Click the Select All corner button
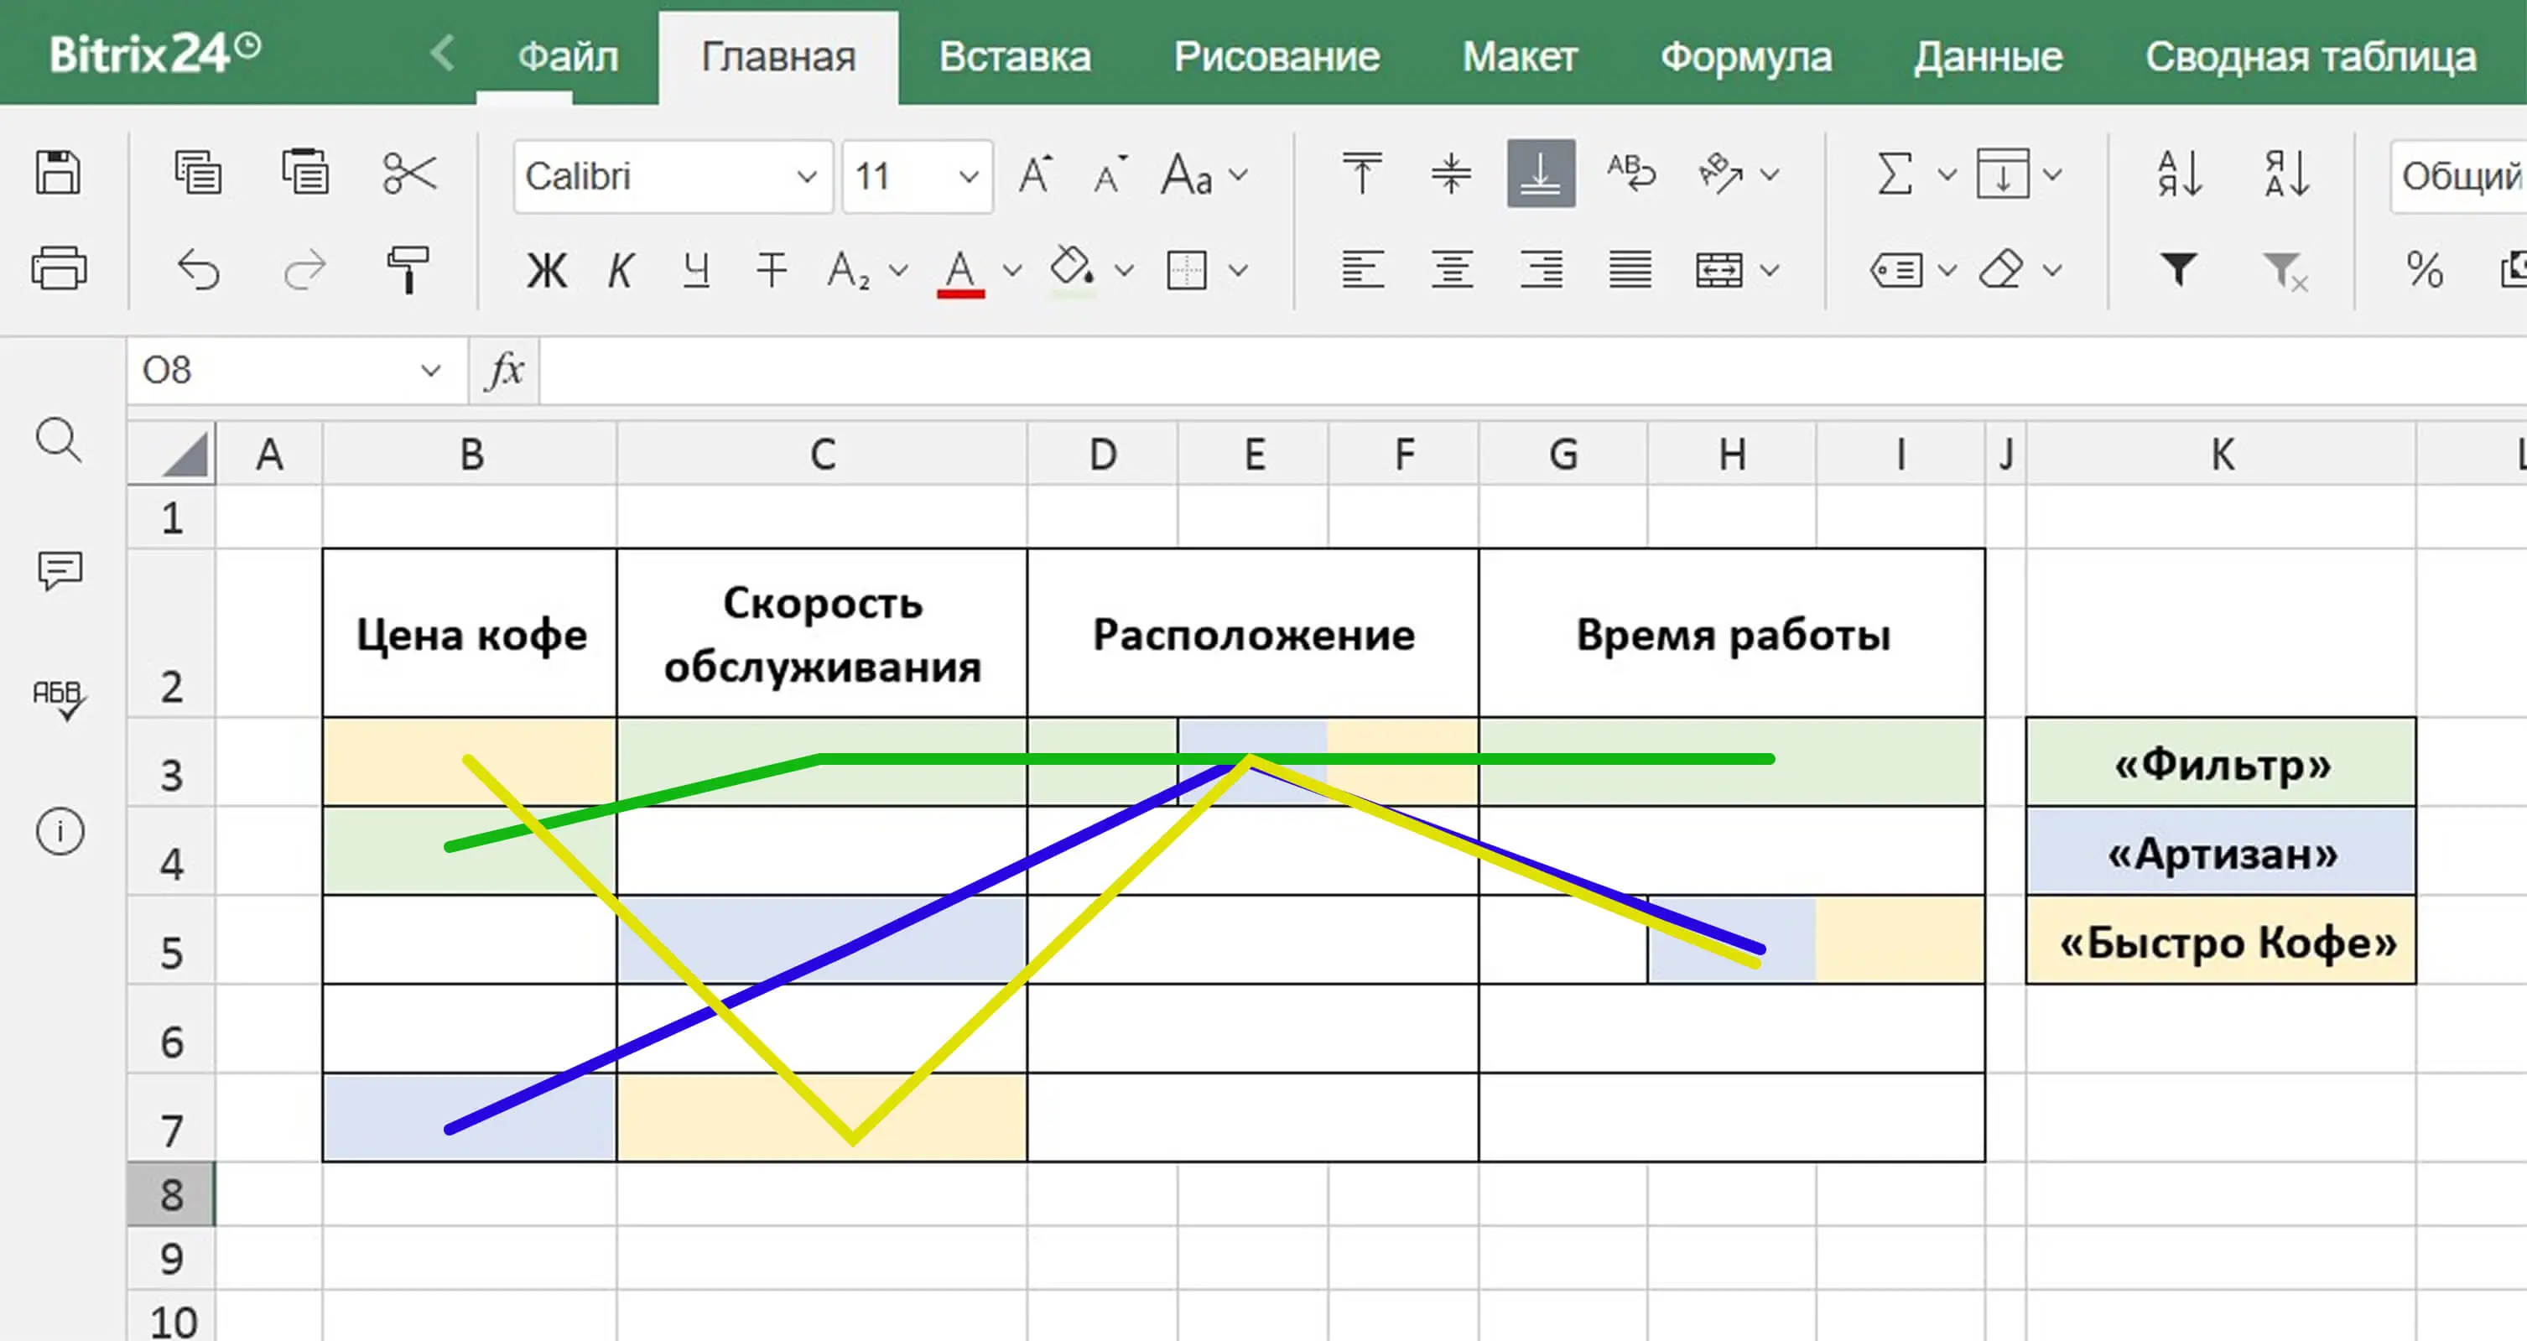The height and width of the screenshot is (1341, 2527). 173,453
